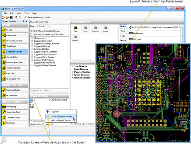The height and width of the screenshot is (144, 191).
Task: Click the SaveUserActions toolbar button
Action: click(35, 17)
